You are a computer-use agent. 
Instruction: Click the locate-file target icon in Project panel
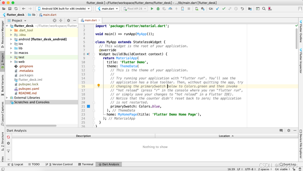click(x=55, y=20)
